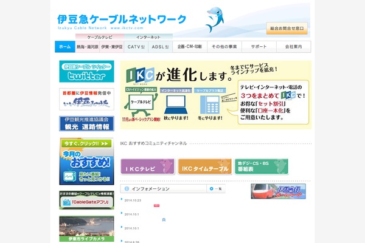Click the 伊豆急ケーブルネットワーク site logo
The image size is (365, 243).
[122, 22]
